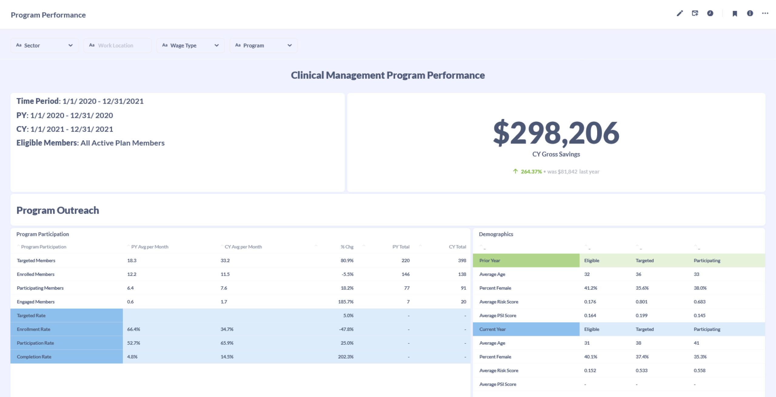The image size is (776, 397).
Task: Click the Program Performance dashboard title
Action: click(48, 15)
